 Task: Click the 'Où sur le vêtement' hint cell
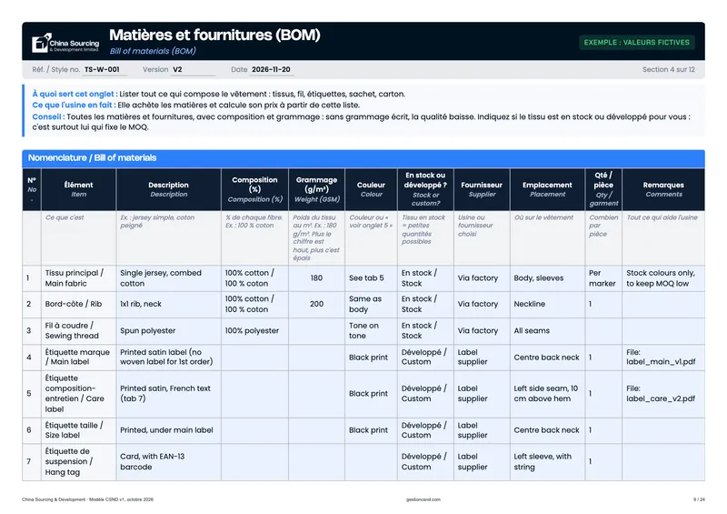coord(547,237)
